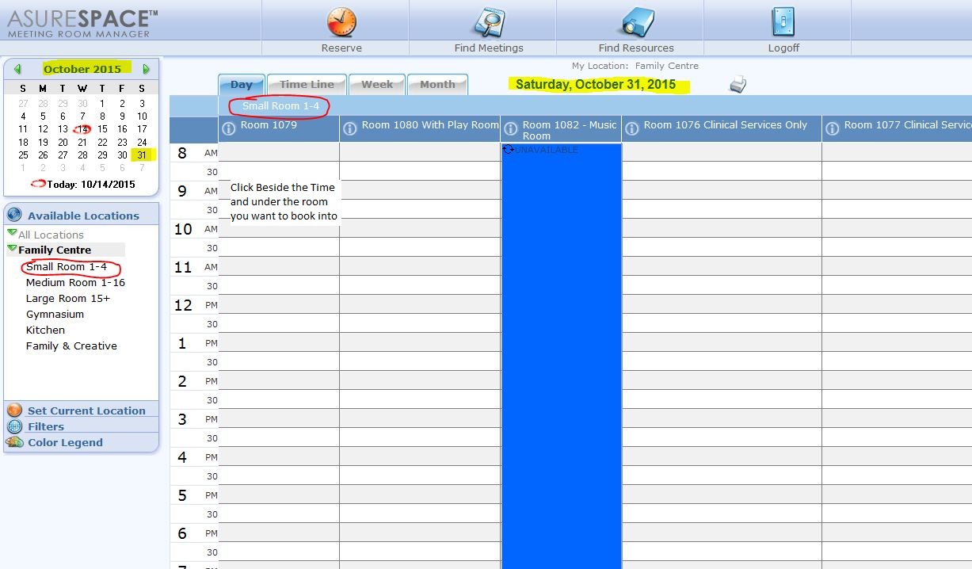The image size is (972, 569).
Task: Select Kitchen location
Action: coord(45,330)
